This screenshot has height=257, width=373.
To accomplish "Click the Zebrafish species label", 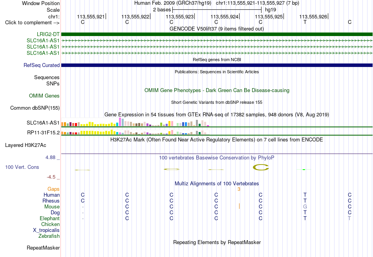I will 49,236.
